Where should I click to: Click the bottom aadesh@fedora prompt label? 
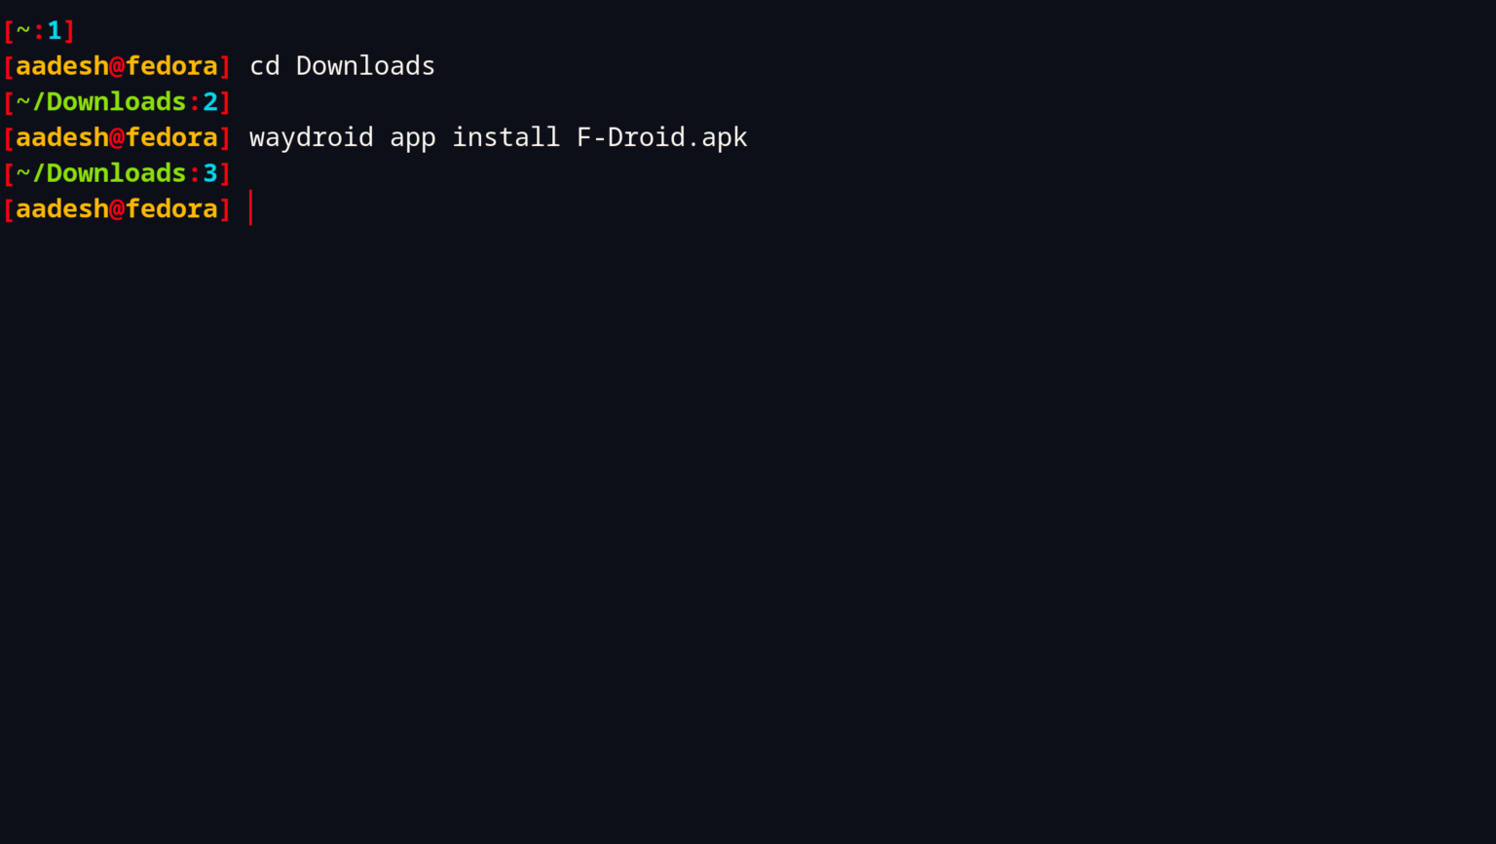[116, 208]
